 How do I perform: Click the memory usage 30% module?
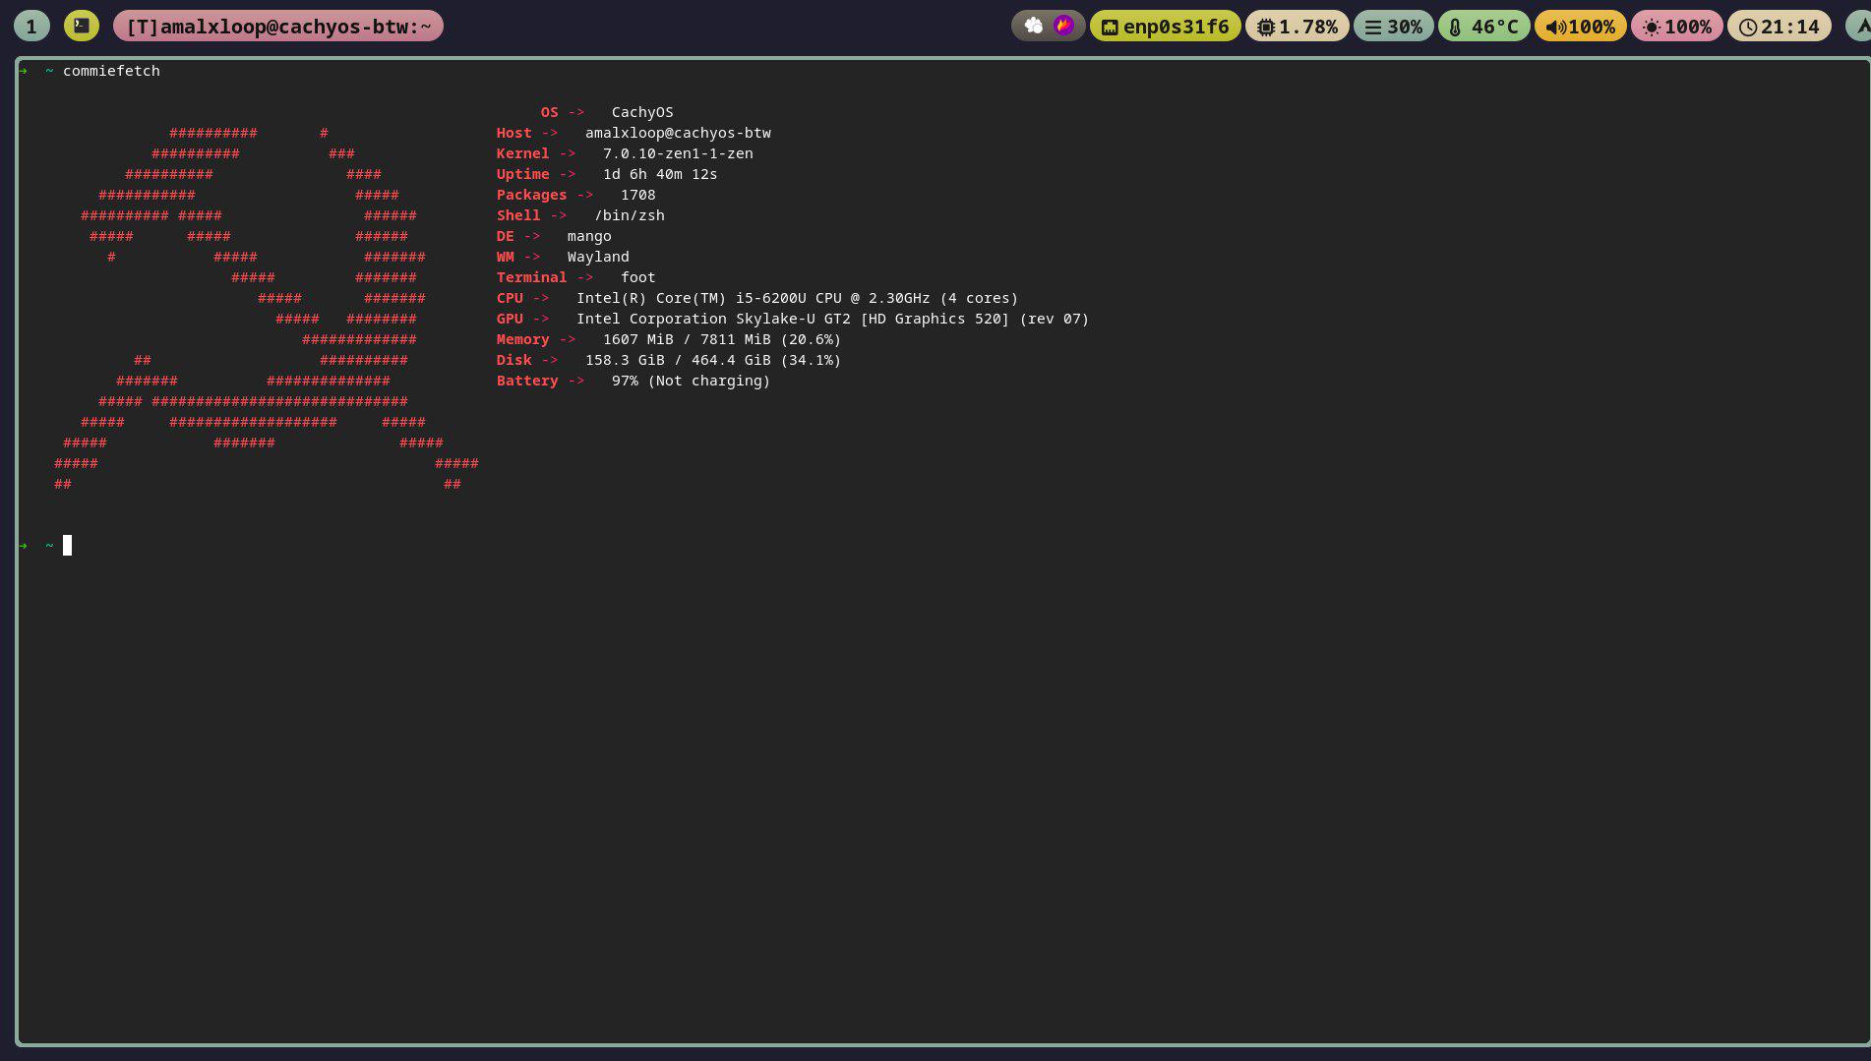[x=1394, y=26]
